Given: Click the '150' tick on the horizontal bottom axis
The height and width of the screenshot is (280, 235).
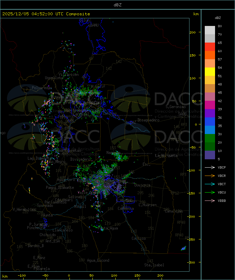Looking at the screenshot, I should click(x=137, y=276).
